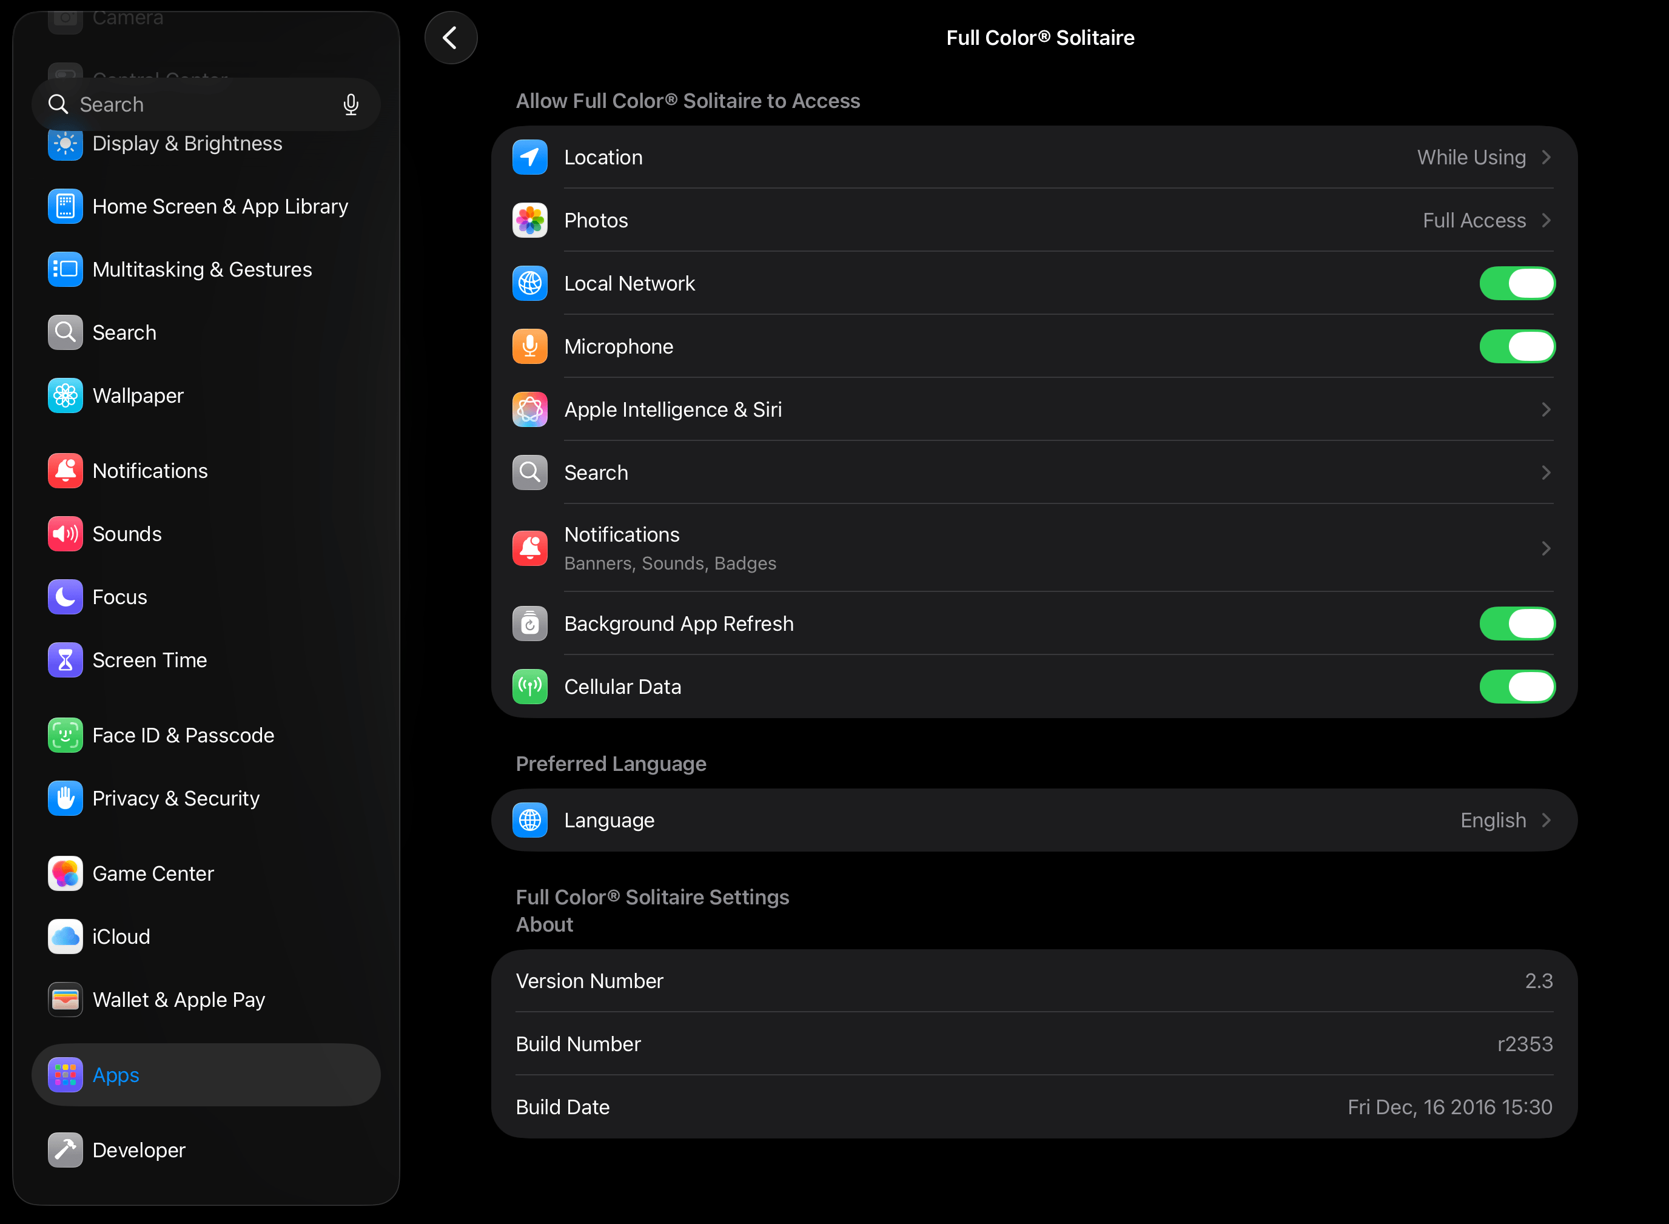The height and width of the screenshot is (1224, 1669).
Task: Click the Apple Intelligence & Siri icon
Action: coord(529,410)
